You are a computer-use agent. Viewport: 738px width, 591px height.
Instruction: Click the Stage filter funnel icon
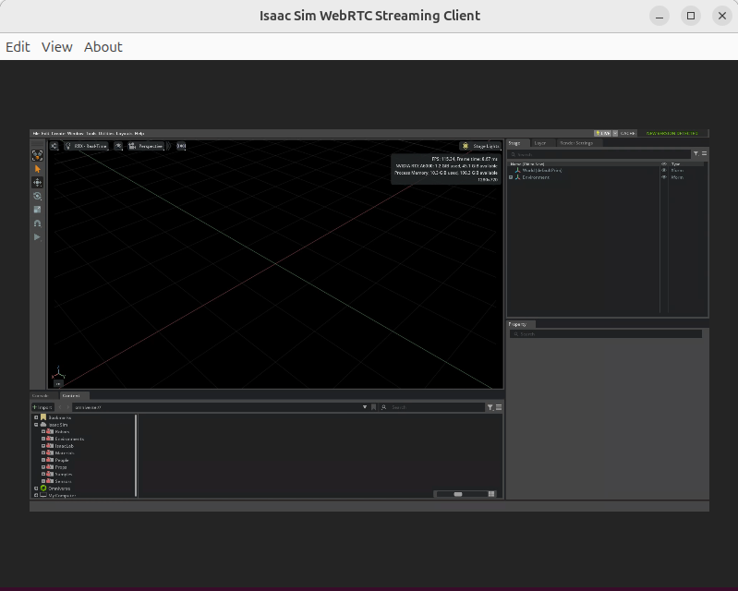(696, 153)
